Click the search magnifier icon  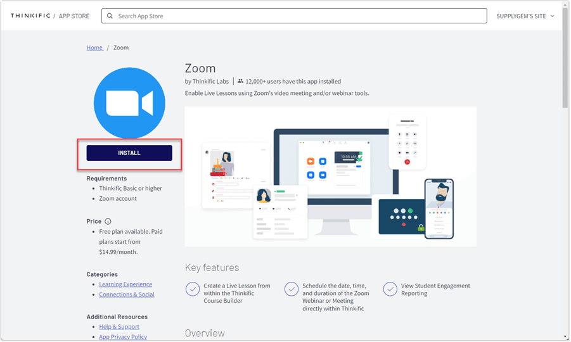tap(110, 16)
